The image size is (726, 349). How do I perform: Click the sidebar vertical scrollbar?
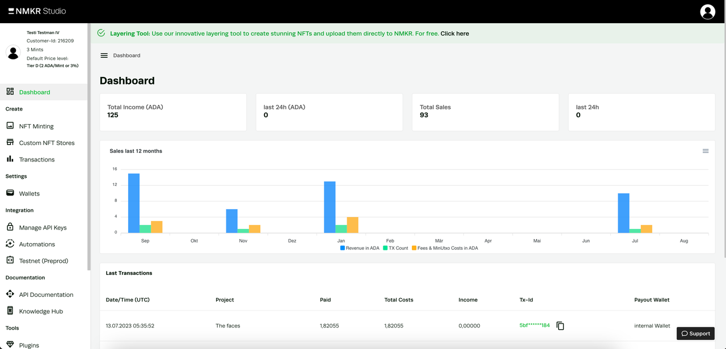point(89,147)
